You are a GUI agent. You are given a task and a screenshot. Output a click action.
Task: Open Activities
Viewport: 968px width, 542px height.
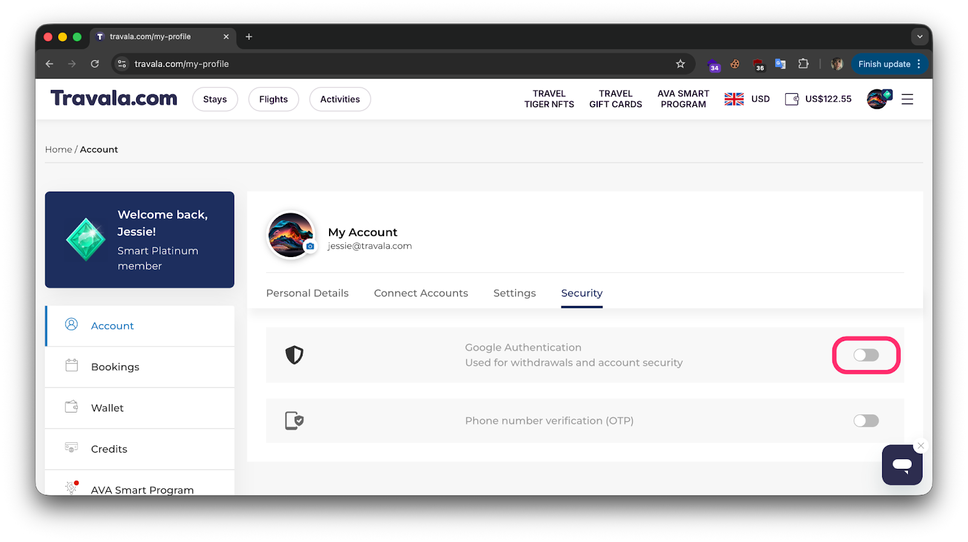pos(340,99)
